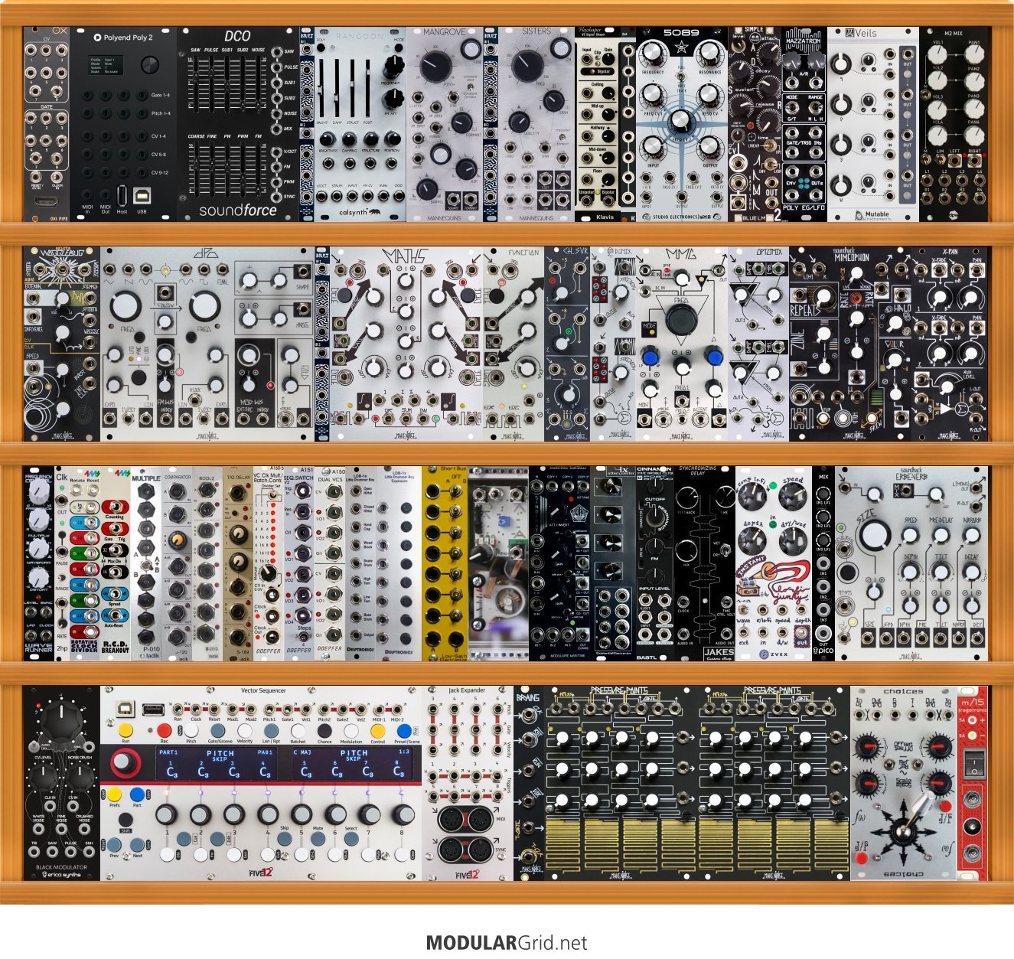Viewport: 1014px width, 959px height.
Task: Click the Host USB port on Polyend Poly 2
Action: tap(122, 196)
